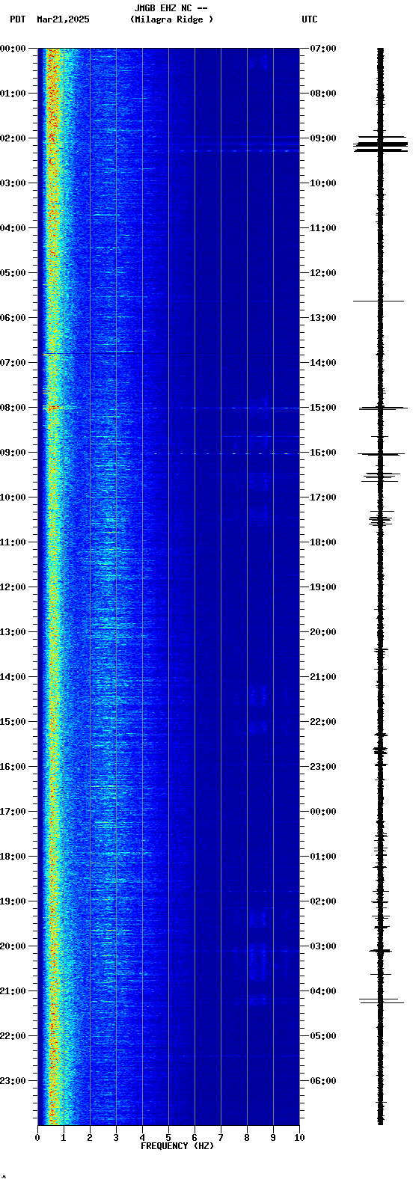Screen dimensions: 413x1185
Task: Click the 'Mar21,2025' date label
Action: [x=63, y=19]
